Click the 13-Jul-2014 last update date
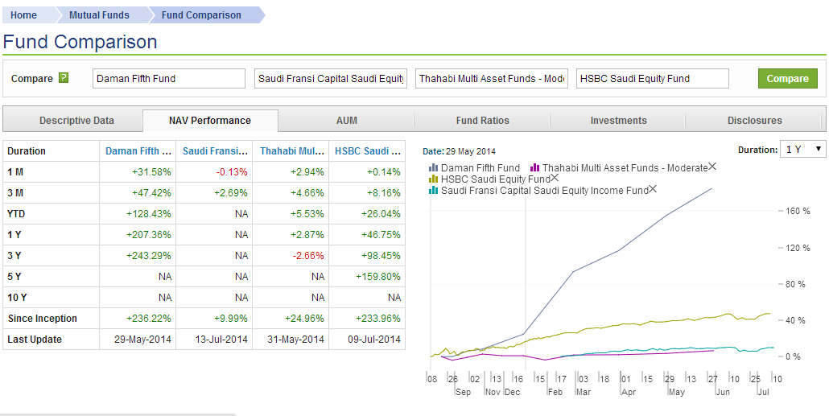The image size is (829, 416). point(221,340)
